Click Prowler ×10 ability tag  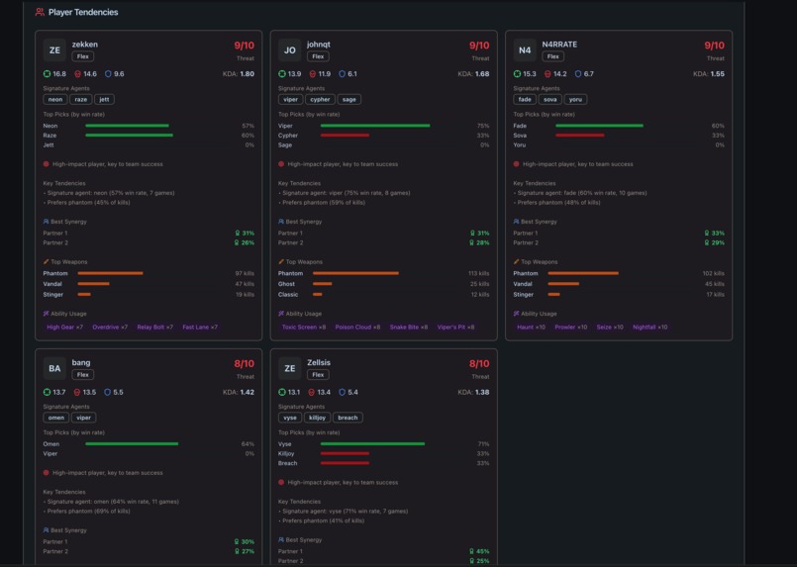(571, 328)
